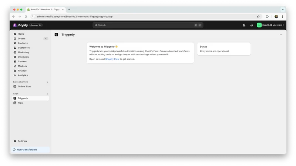Expand the Apps section chevron
Viewport: 296px width, 166px height.
click(47, 94)
